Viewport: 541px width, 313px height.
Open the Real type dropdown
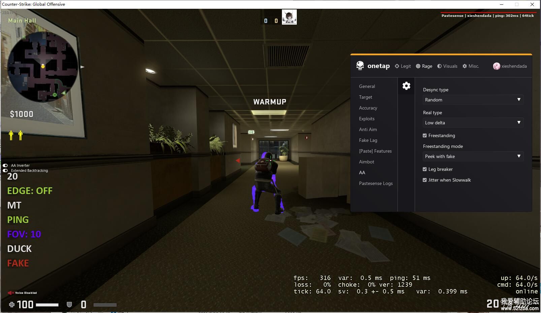[x=473, y=123]
